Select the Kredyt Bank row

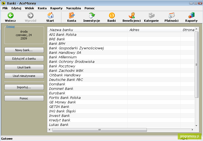[x=121, y=120]
